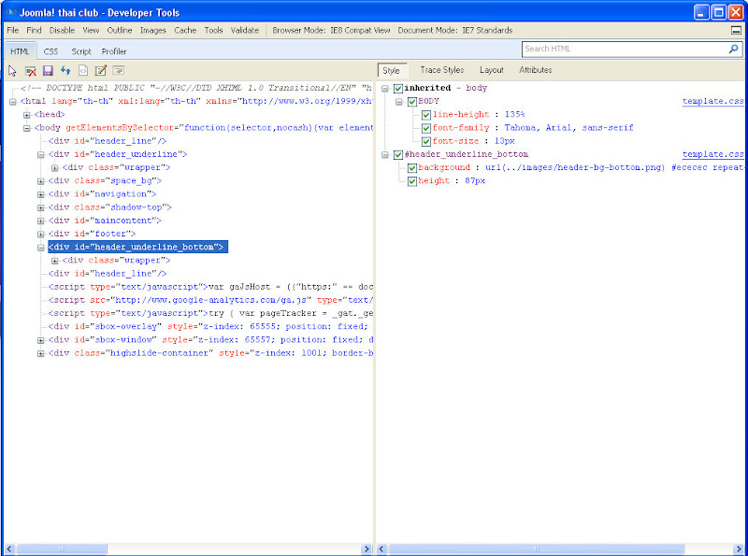
Task: Activate the select element by click arrow tool
Action: (12, 71)
